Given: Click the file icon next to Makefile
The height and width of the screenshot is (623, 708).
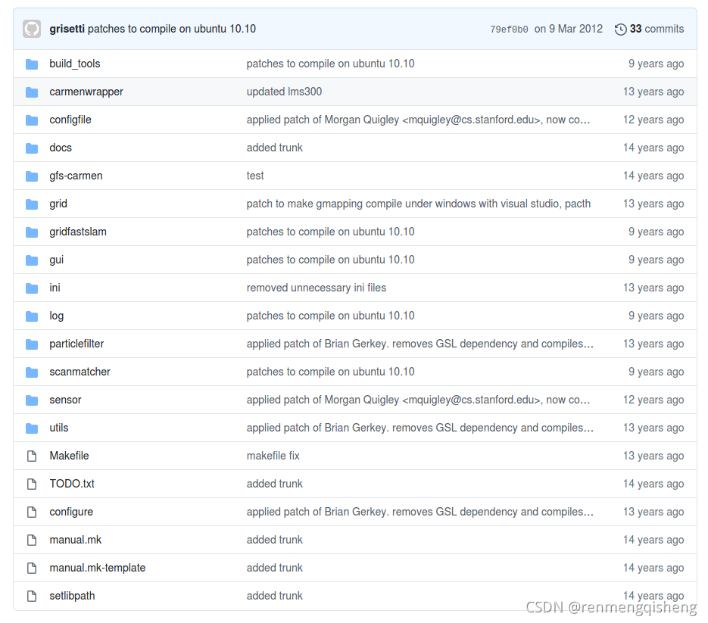Looking at the screenshot, I should pos(31,456).
